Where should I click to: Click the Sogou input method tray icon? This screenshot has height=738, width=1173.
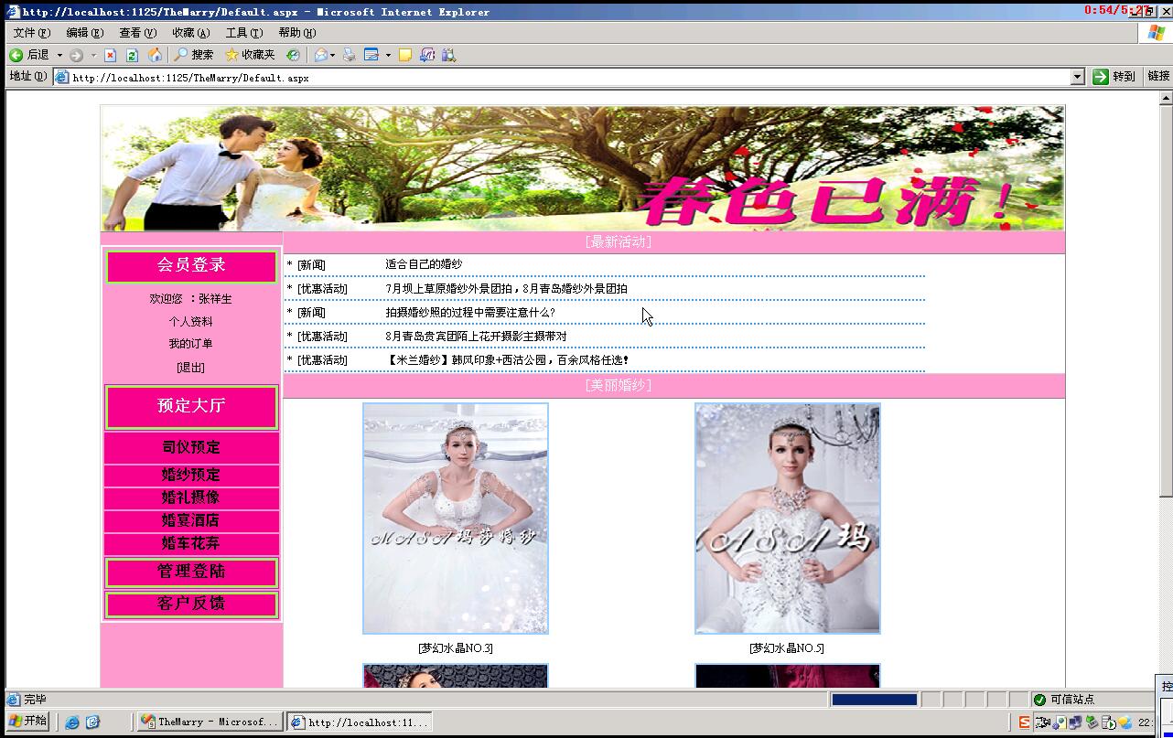[1025, 722]
